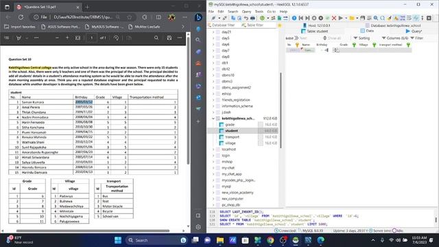The image size is (439, 247).
Task: Click the Import favorites bookmark in Edge
Action: click(x=20, y=27)
